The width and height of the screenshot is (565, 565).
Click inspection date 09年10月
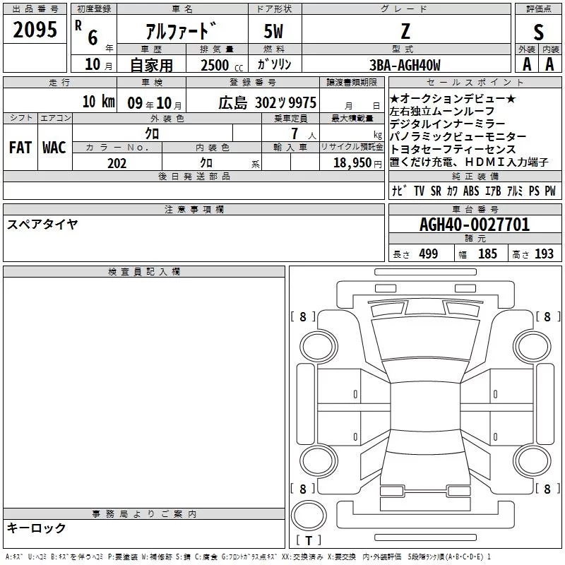click(155, 103)
